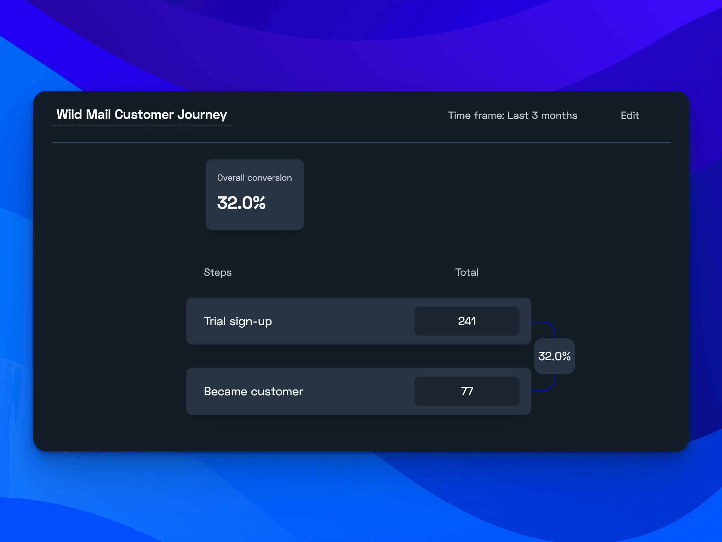Select the Overall conversion card
Viewport: 722px width, 542px height.
click(x=255, y=195)
